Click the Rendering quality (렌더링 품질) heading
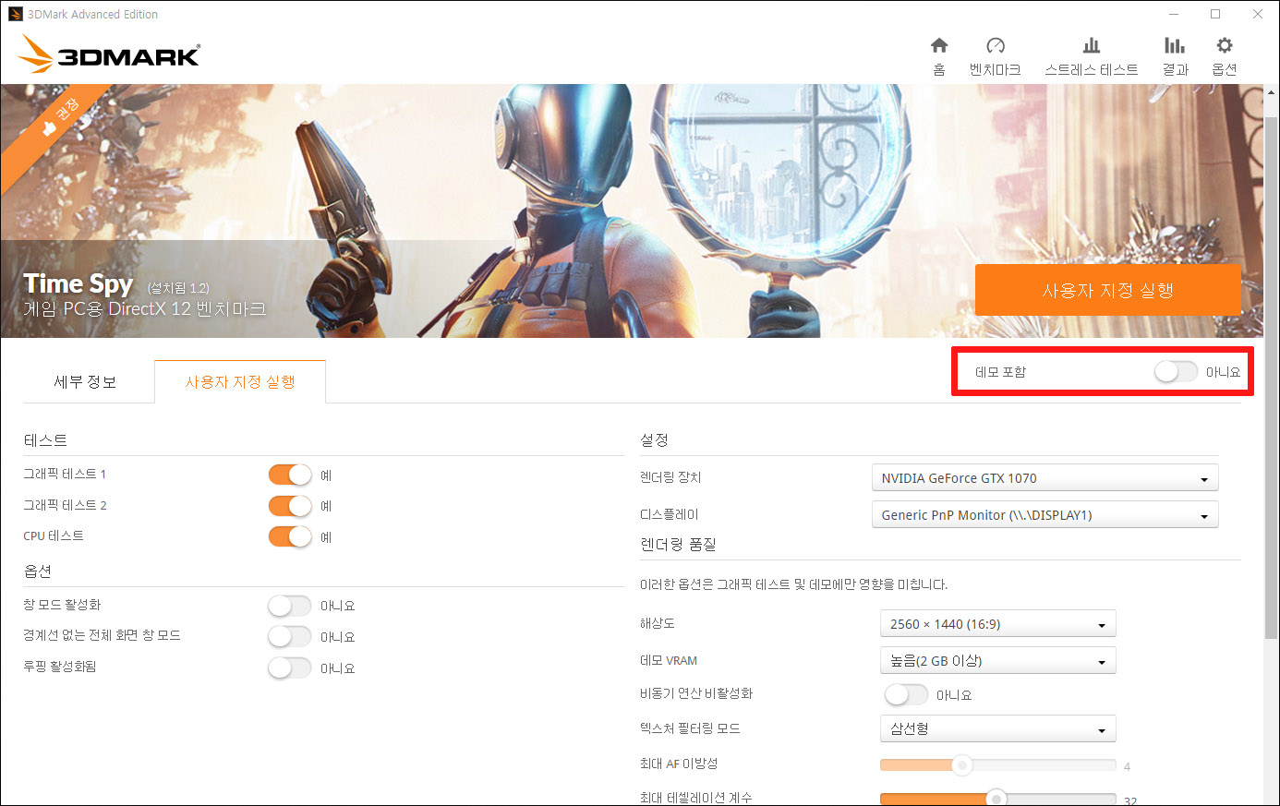 coord(678,545)
